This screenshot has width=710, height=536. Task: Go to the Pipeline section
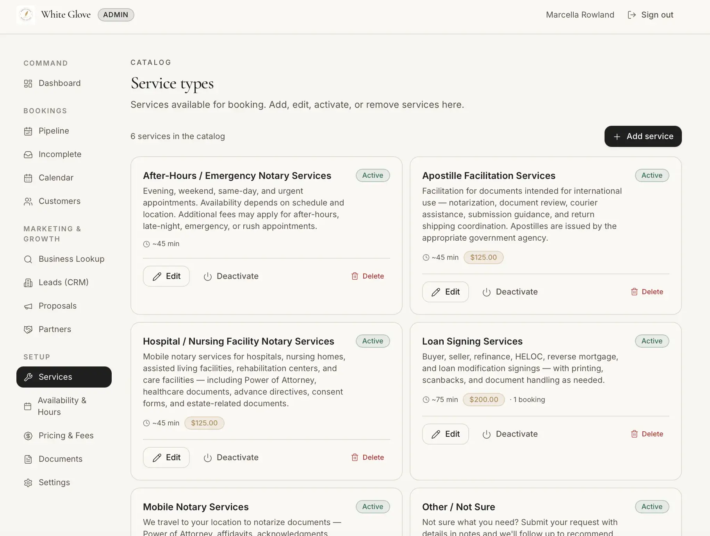click(64, 131)
